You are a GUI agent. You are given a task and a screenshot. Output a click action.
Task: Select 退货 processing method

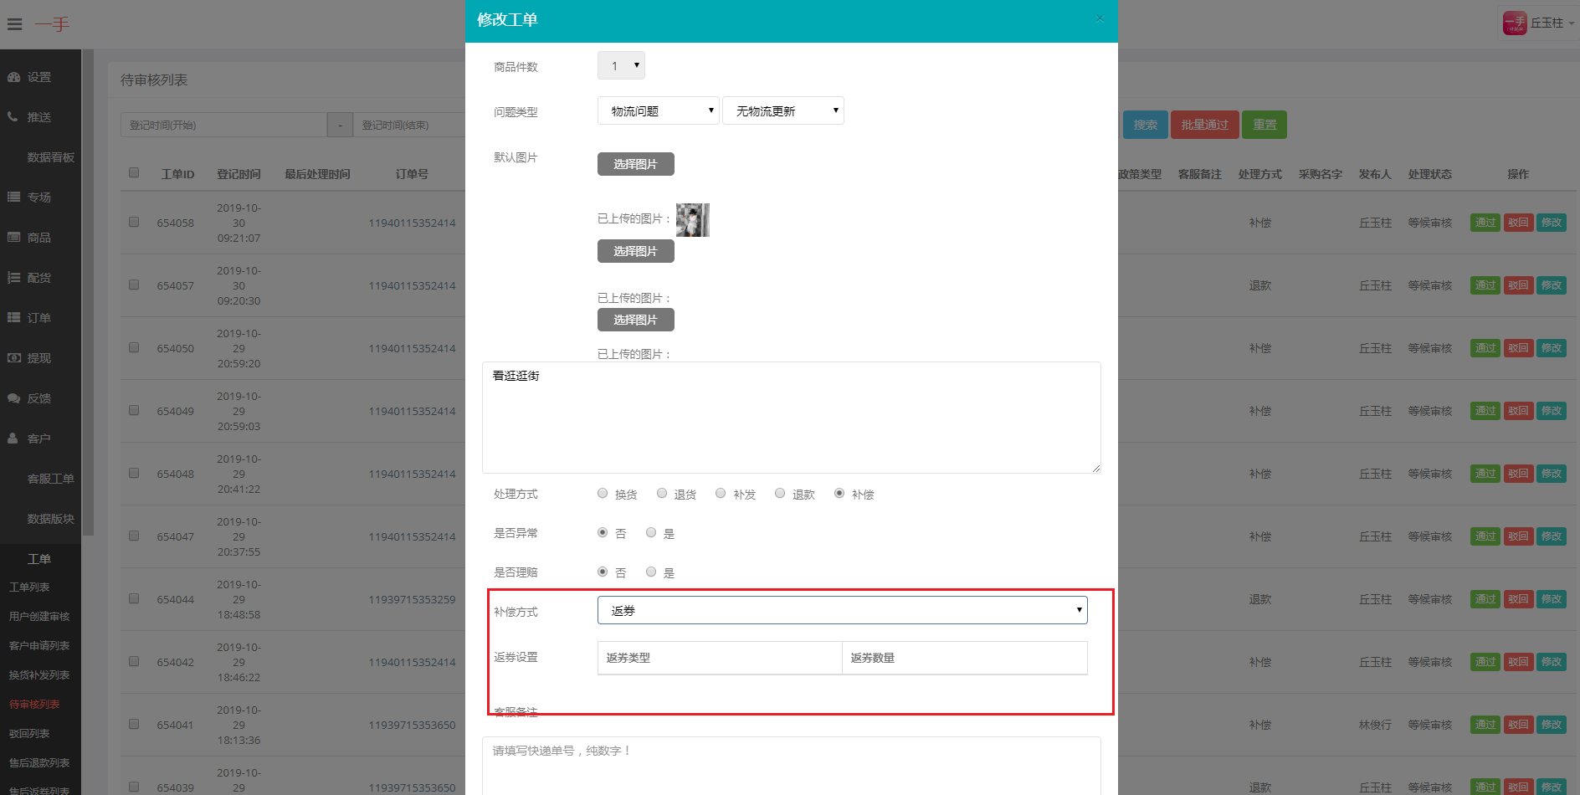coord(662,494)
